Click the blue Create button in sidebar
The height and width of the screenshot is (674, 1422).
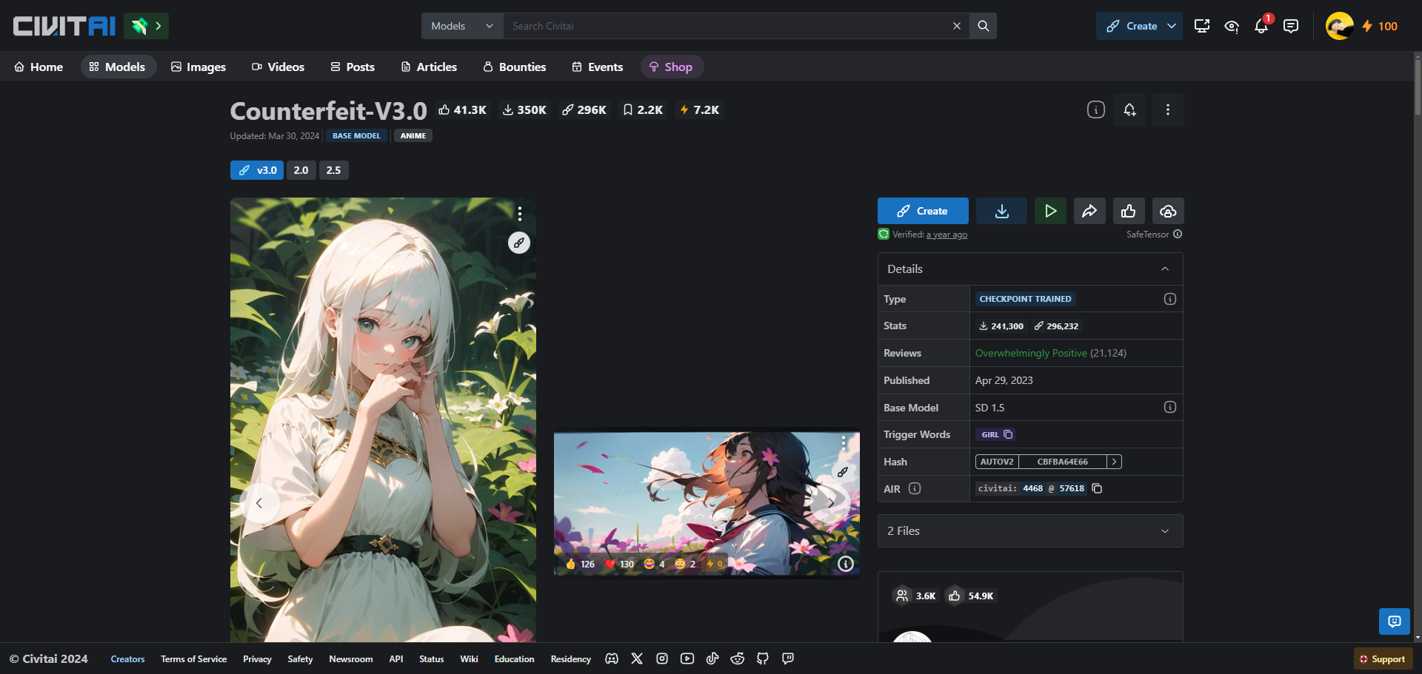click(923, 211)
